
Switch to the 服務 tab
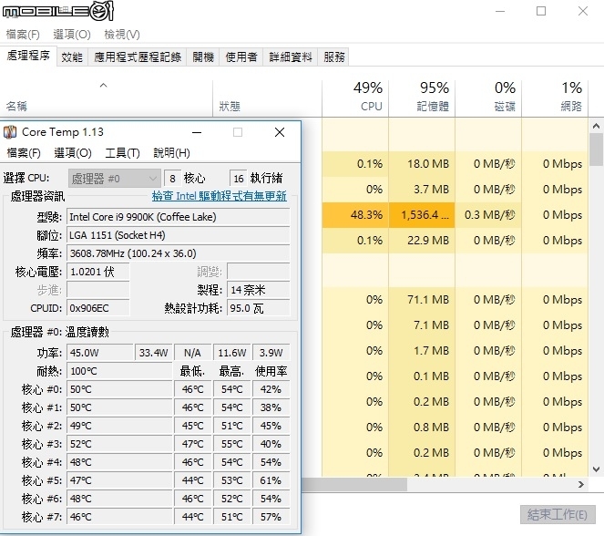[334, 57]
